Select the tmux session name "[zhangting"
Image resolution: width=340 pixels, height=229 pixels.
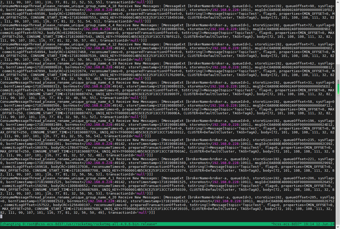10,224
